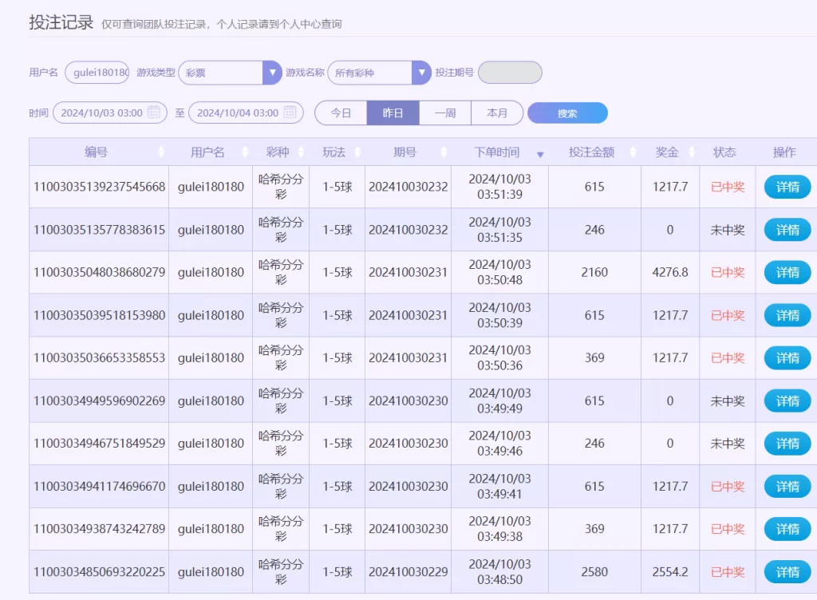Viewport: 817px width, 600px height.
Task: Open 游戏类型 dropdown arrow
Action: pyautogui.click(x=272, y=73)
